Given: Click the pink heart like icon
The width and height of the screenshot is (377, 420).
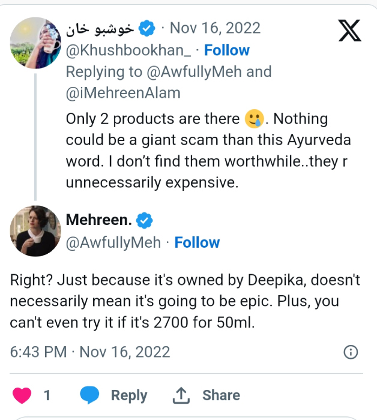Looking at the screenshot, I should click(22, 395).
